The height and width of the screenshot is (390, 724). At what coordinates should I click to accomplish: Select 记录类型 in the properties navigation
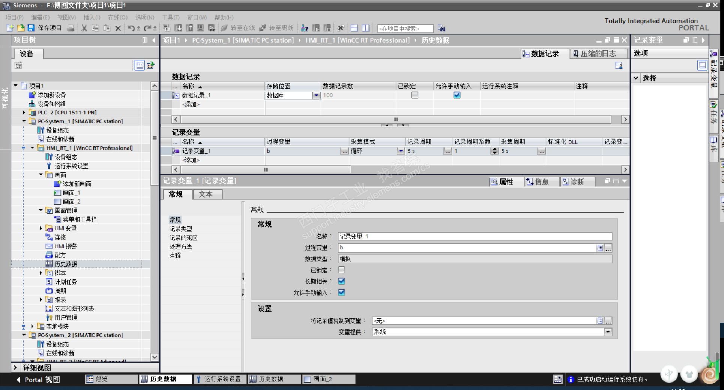(x=181, y=229)
